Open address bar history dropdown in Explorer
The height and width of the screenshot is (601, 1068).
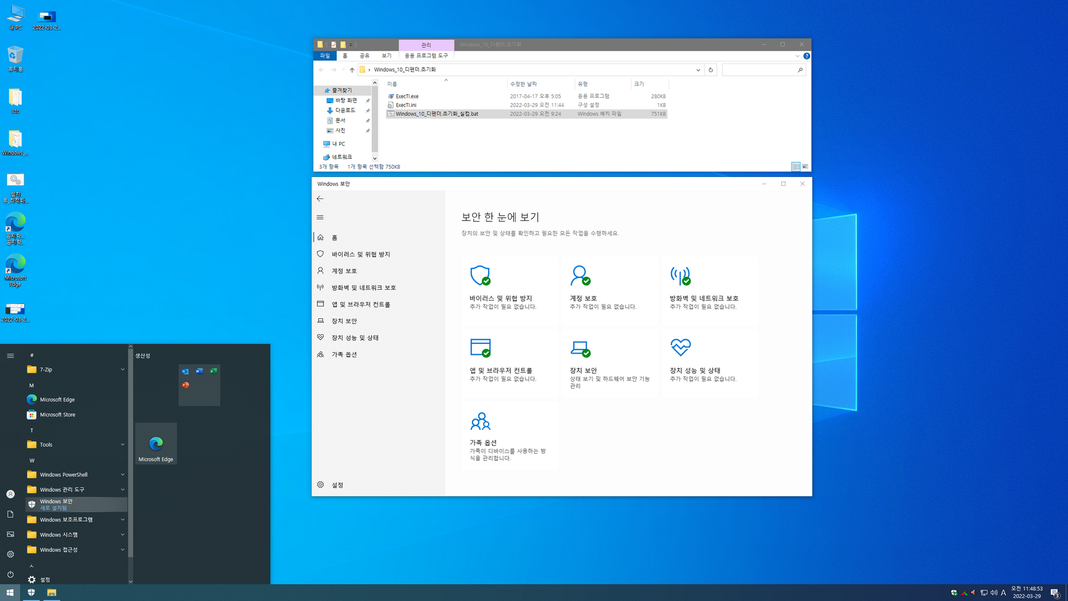(698, 70)
